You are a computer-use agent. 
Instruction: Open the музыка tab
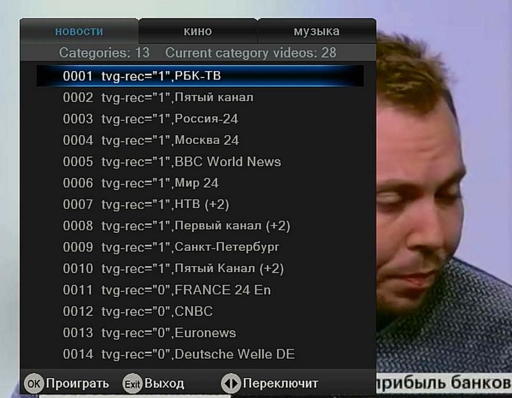[x=316, y=31]
